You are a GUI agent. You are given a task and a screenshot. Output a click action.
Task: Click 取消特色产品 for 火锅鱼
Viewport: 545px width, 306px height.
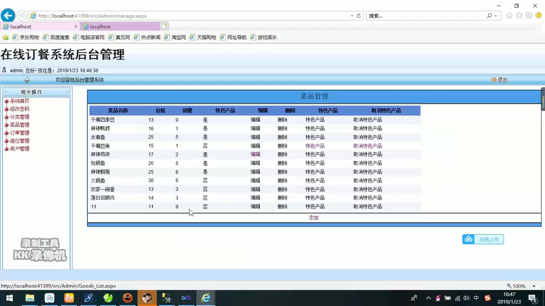(368, 181)
